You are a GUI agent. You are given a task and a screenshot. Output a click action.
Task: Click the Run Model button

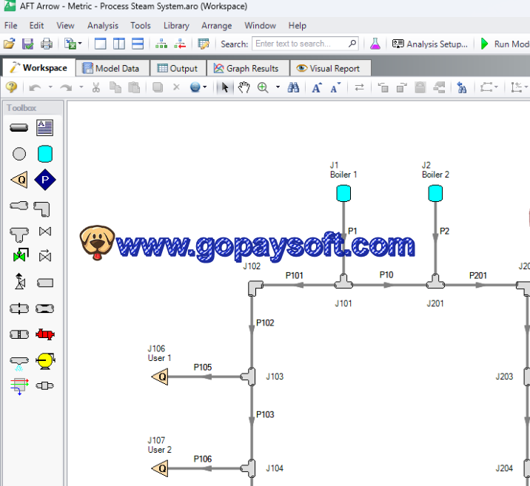(x=505, y=44)
